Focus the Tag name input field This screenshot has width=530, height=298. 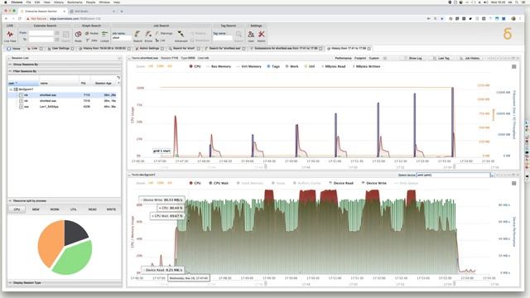(x=223, y=38)
